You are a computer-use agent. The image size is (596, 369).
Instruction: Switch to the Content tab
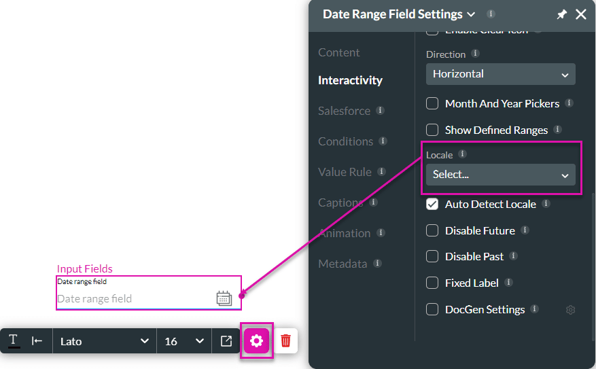coord(339,52)
